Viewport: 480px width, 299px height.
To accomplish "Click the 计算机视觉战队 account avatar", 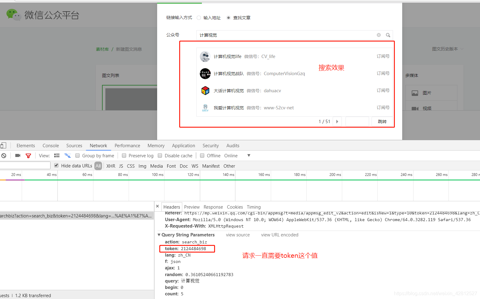I will click(205, 74).
